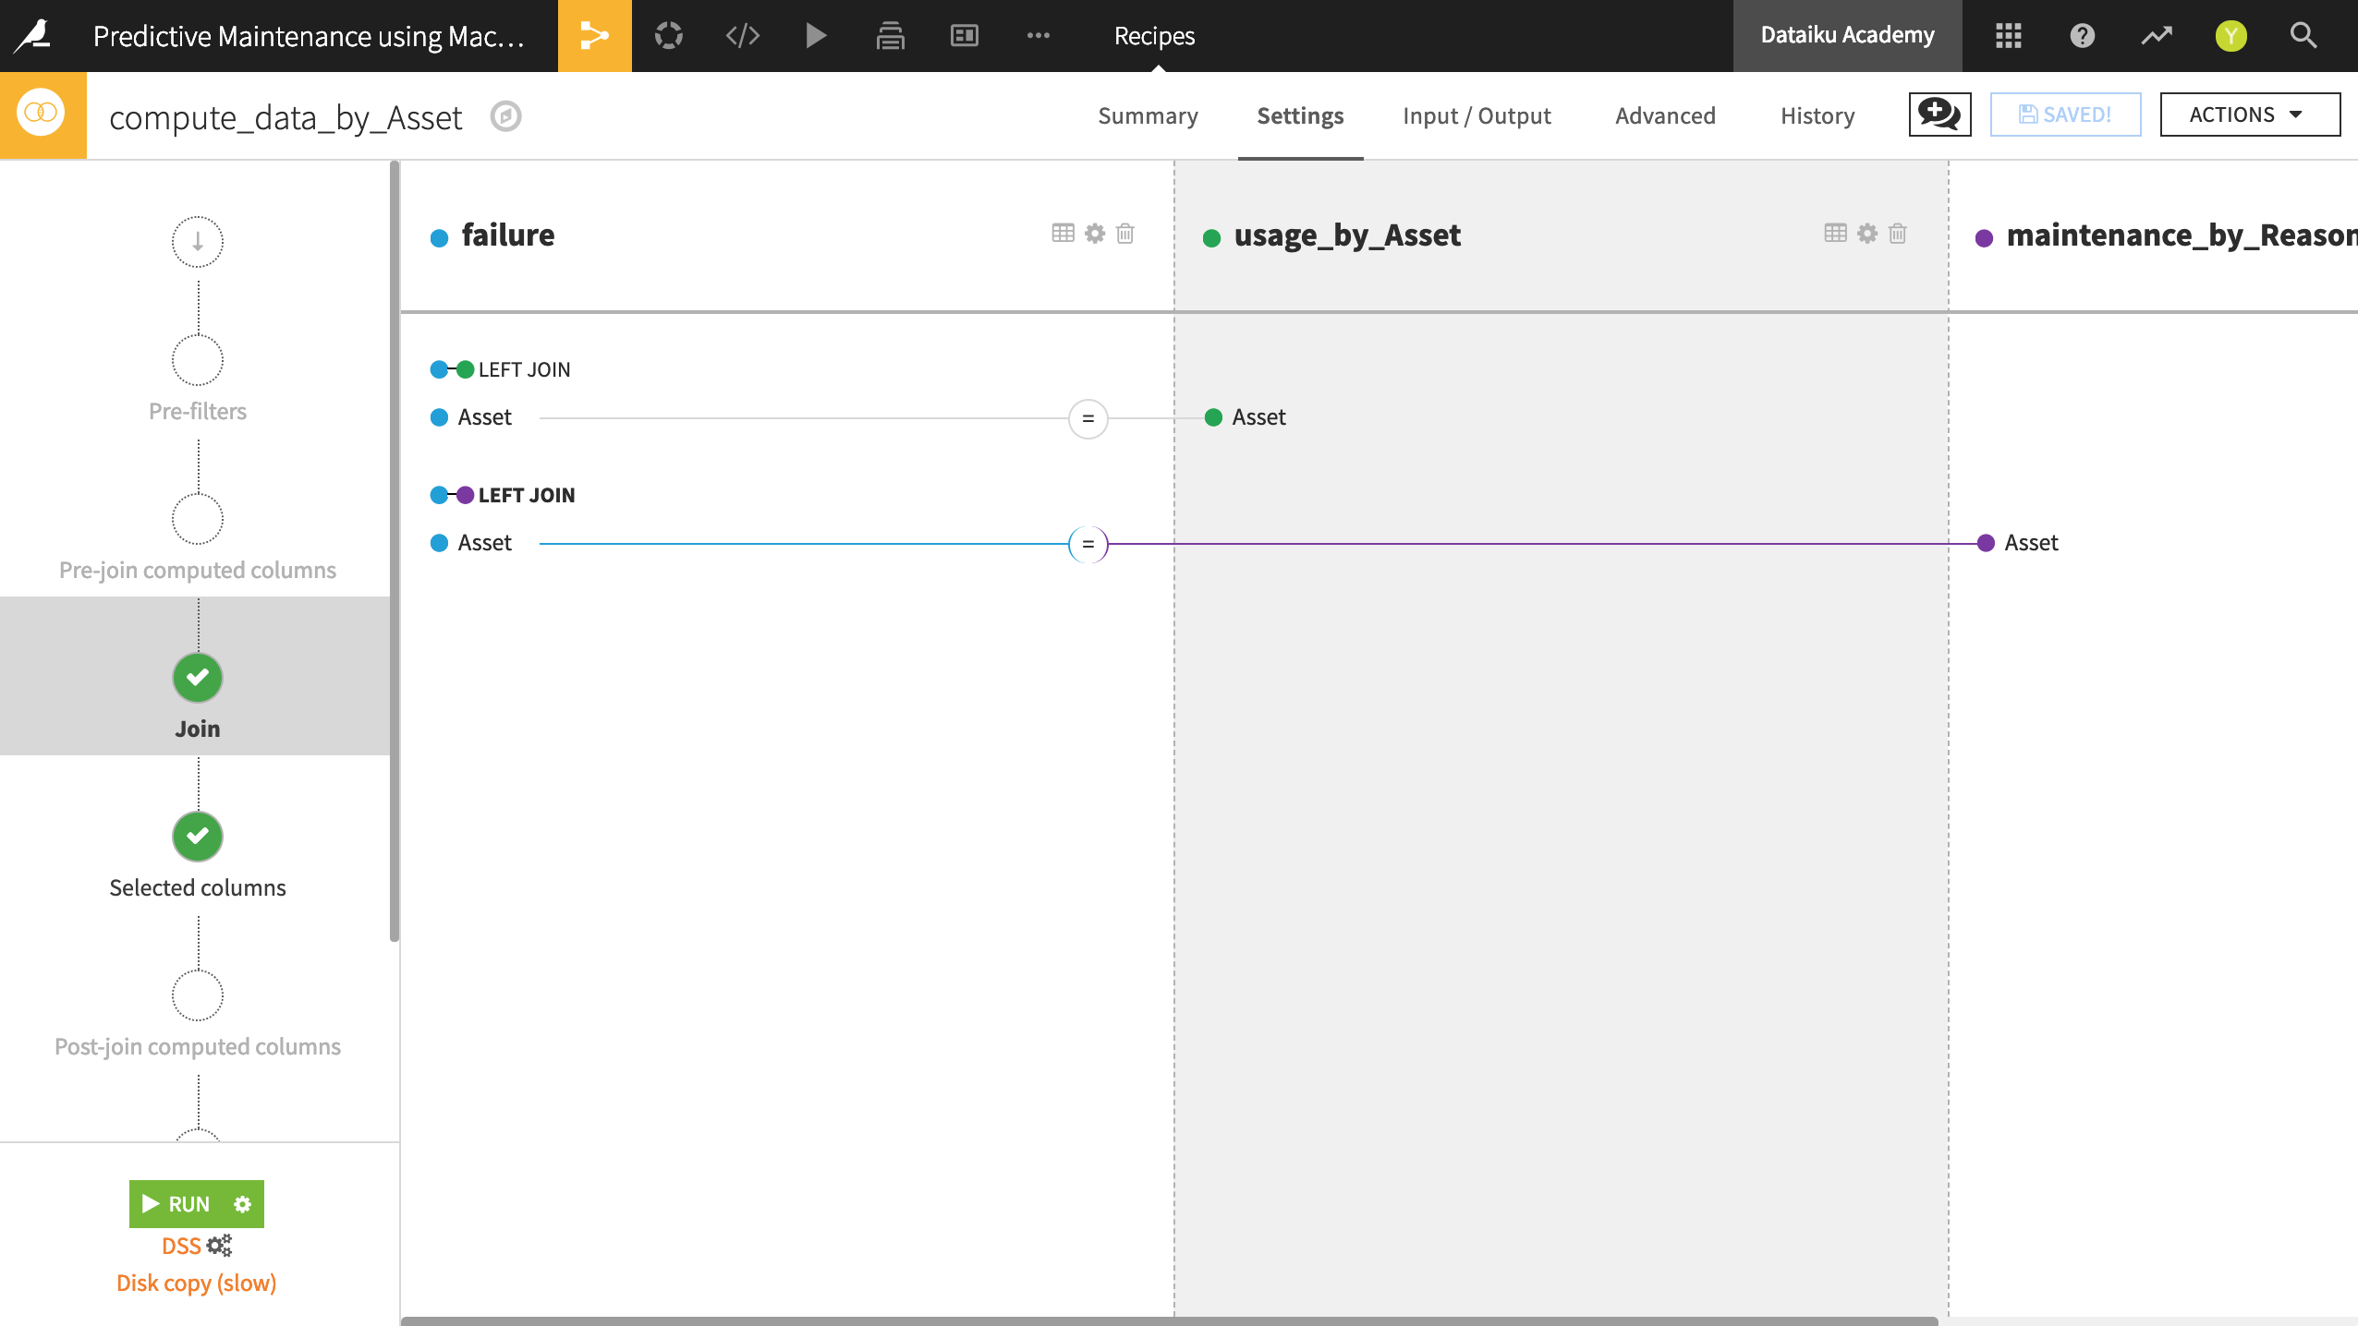Open the user profile avatar Y
This screenshot has height=1326, width=2358.
(2230, 36)
